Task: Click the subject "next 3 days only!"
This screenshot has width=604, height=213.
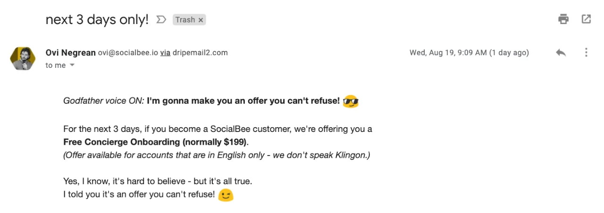Action: tap(97, 20)
